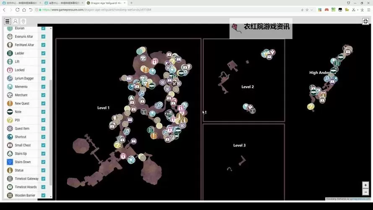
Task: Disable the Lyrium Dagger checkbox
Action: click(x=43, y=79)
